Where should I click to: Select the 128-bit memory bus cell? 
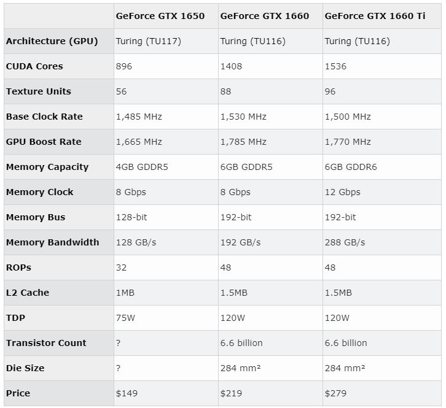(x=131, y=217)
